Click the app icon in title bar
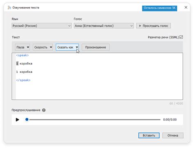 (x=9, y=7)
